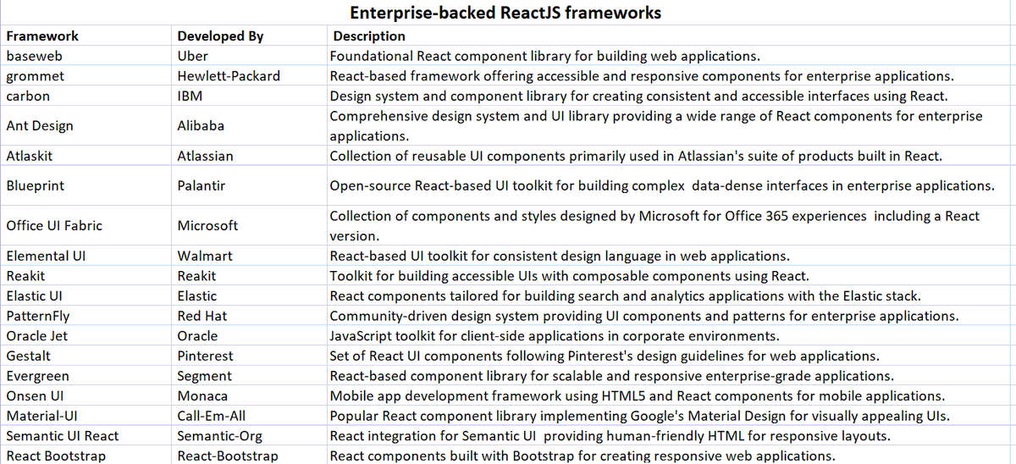Viewport: 1016px width, 464px height.
Task: Select the 'Alibaba' cell
Action: pyautogui.click(x=250, y=125)
